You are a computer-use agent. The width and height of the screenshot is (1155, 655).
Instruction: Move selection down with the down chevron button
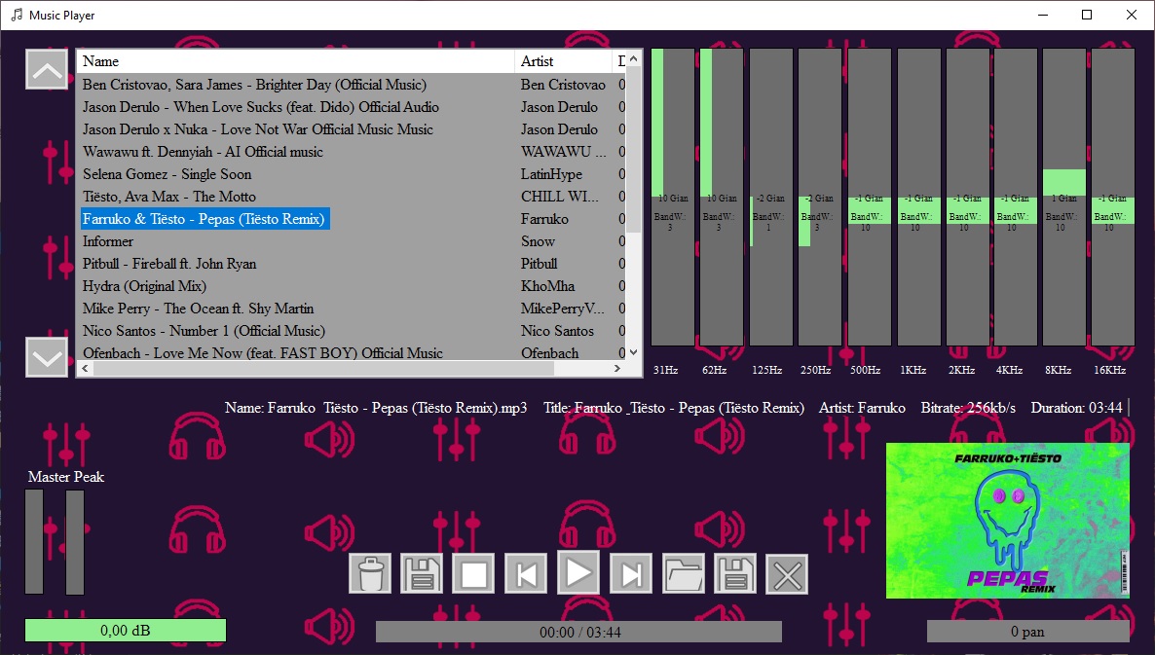(x=47, y=358)
